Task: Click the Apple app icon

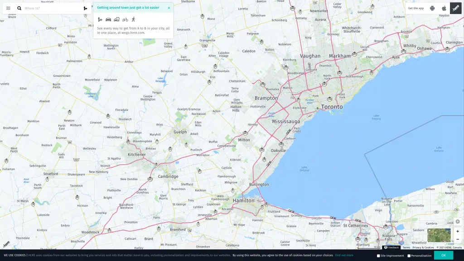Action: coord(443,8)
